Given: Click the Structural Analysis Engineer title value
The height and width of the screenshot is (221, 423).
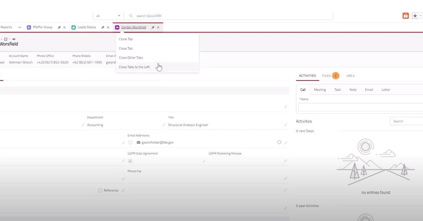Looking at the screenshot, I should (188, 125).
